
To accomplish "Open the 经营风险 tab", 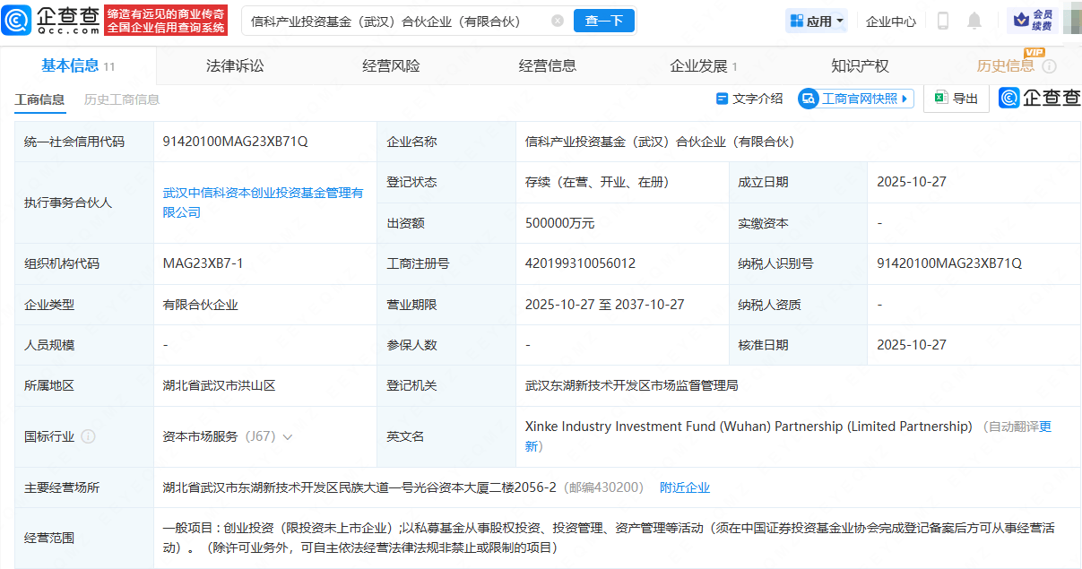I will (x=391, y=65).
